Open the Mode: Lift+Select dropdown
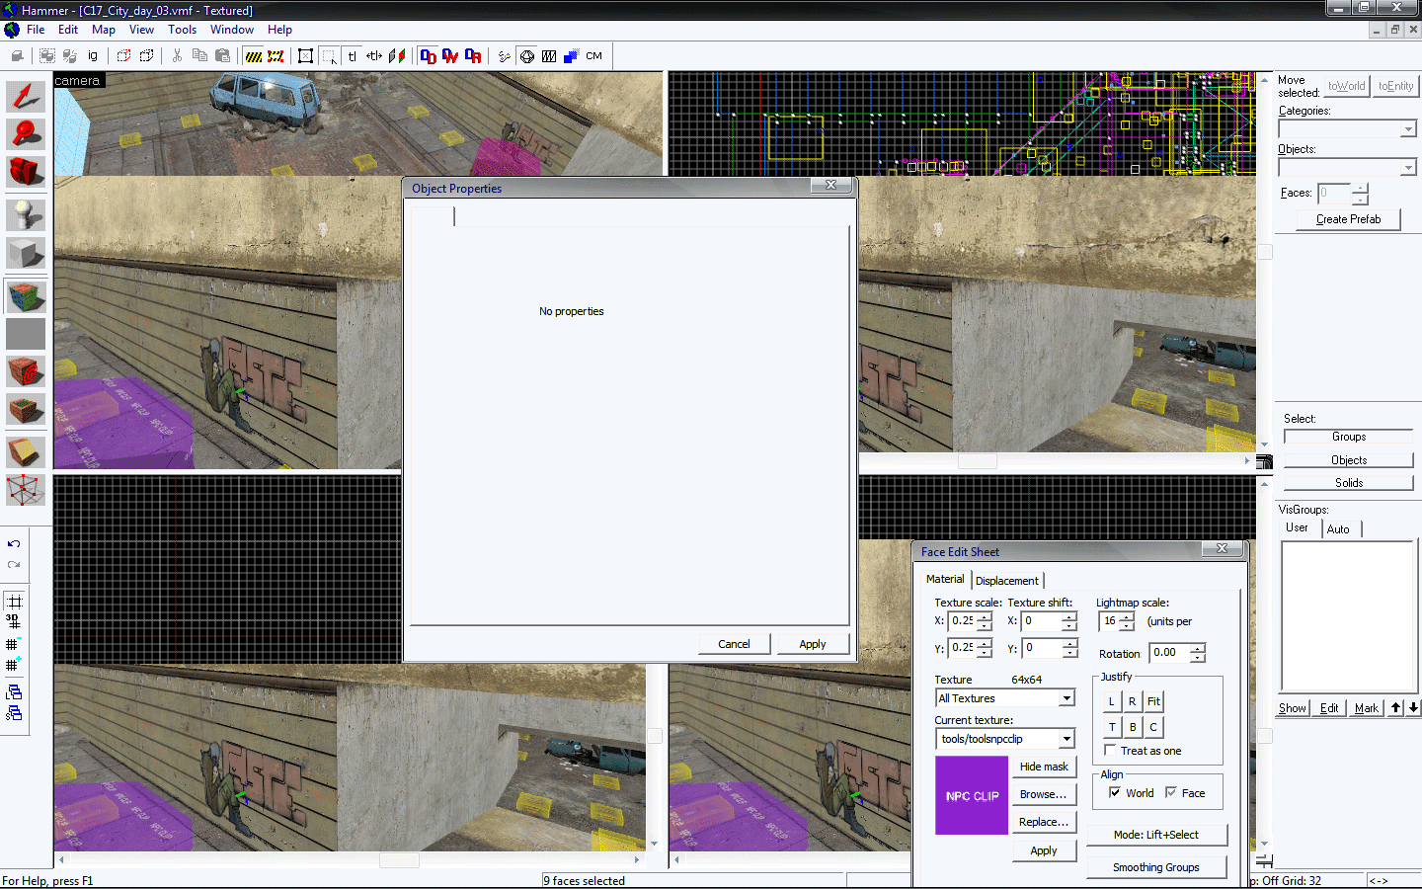 click(x=1156, y=835)
